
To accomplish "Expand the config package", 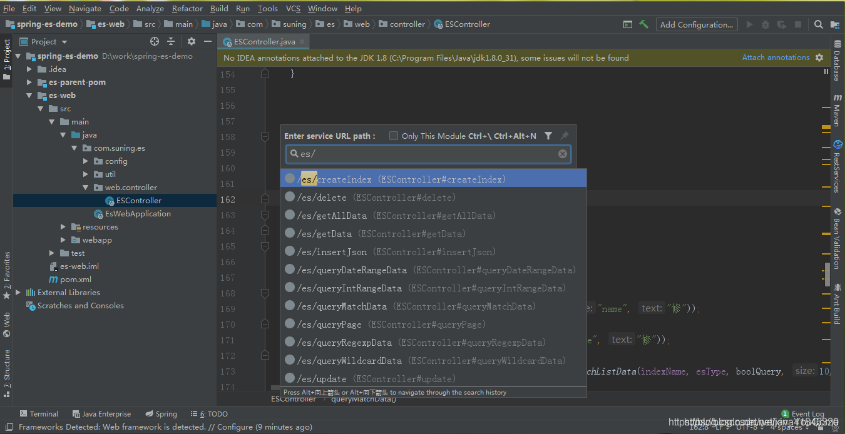I will [x=86, y=161].
